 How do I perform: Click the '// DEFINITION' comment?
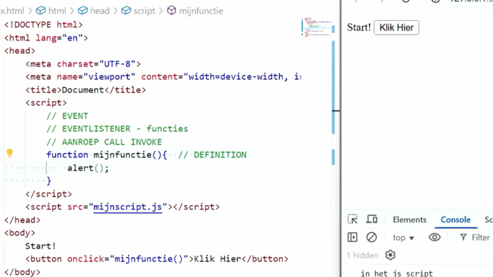tap(212, 155)
